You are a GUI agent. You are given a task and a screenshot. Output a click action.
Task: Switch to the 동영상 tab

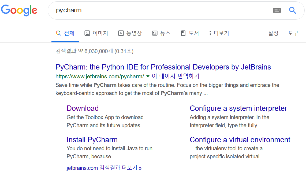pos(130,33)
